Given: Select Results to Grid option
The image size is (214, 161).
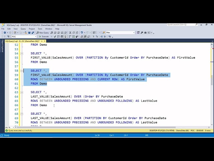Looking at the screenshot, I should [85, 37].
